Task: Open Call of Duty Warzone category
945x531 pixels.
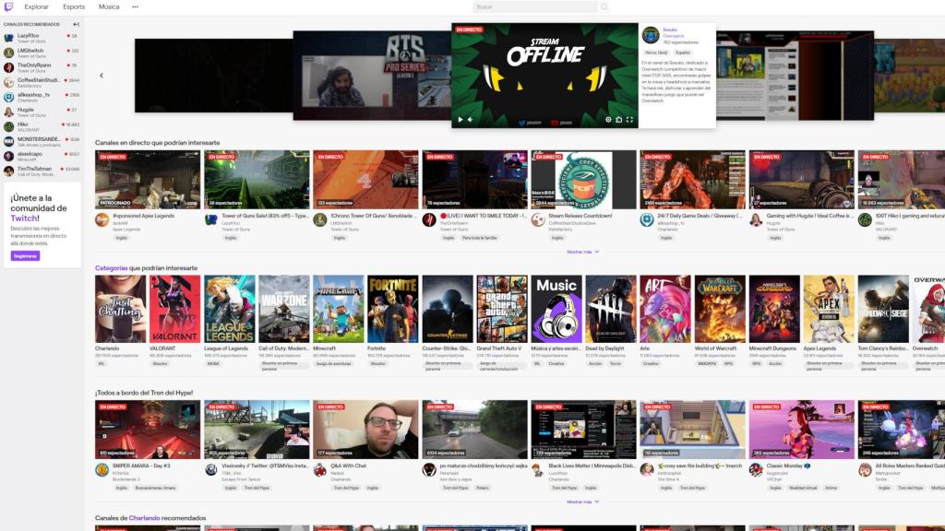Action: (x=284, y=309)
